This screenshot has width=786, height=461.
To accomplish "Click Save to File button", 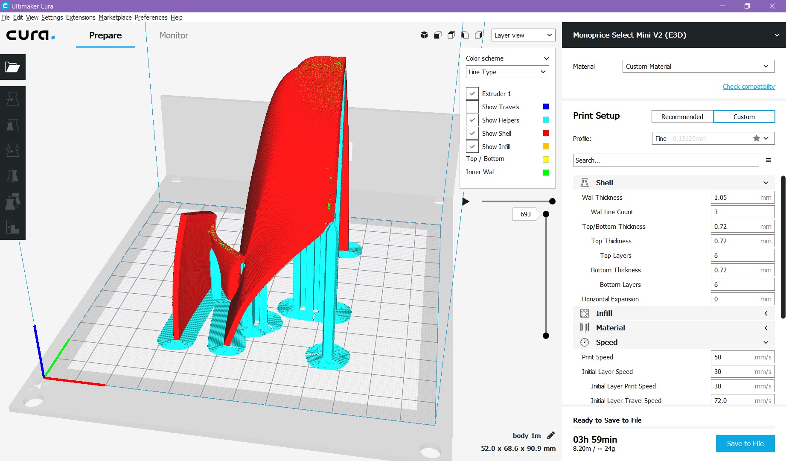I will pyautogui.click(x=745, y=443).
